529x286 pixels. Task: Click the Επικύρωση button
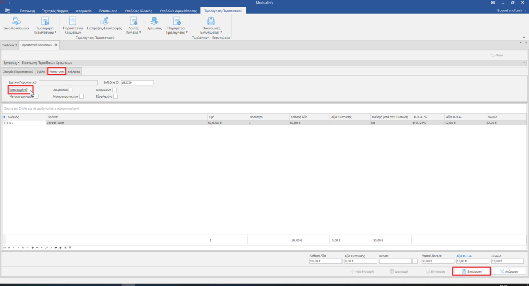click(471, 271)
